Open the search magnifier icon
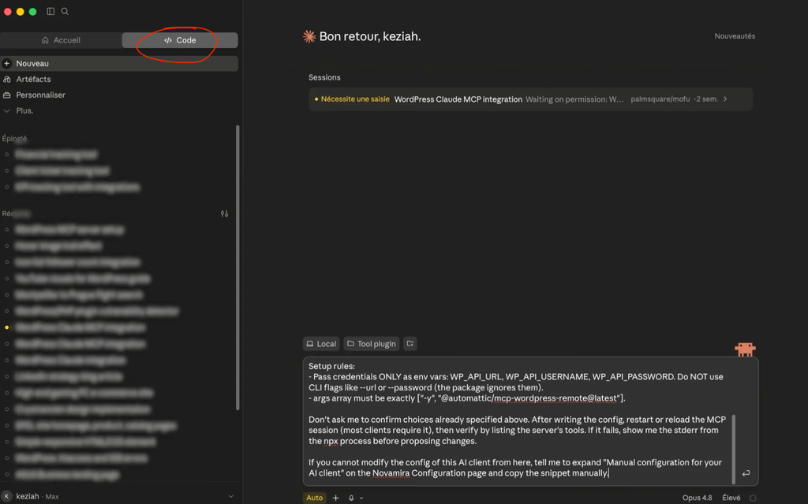 click(65, 11)
